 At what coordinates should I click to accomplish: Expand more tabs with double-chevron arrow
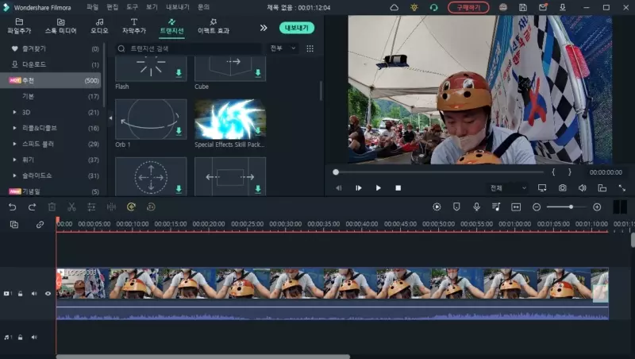point(264,28)
